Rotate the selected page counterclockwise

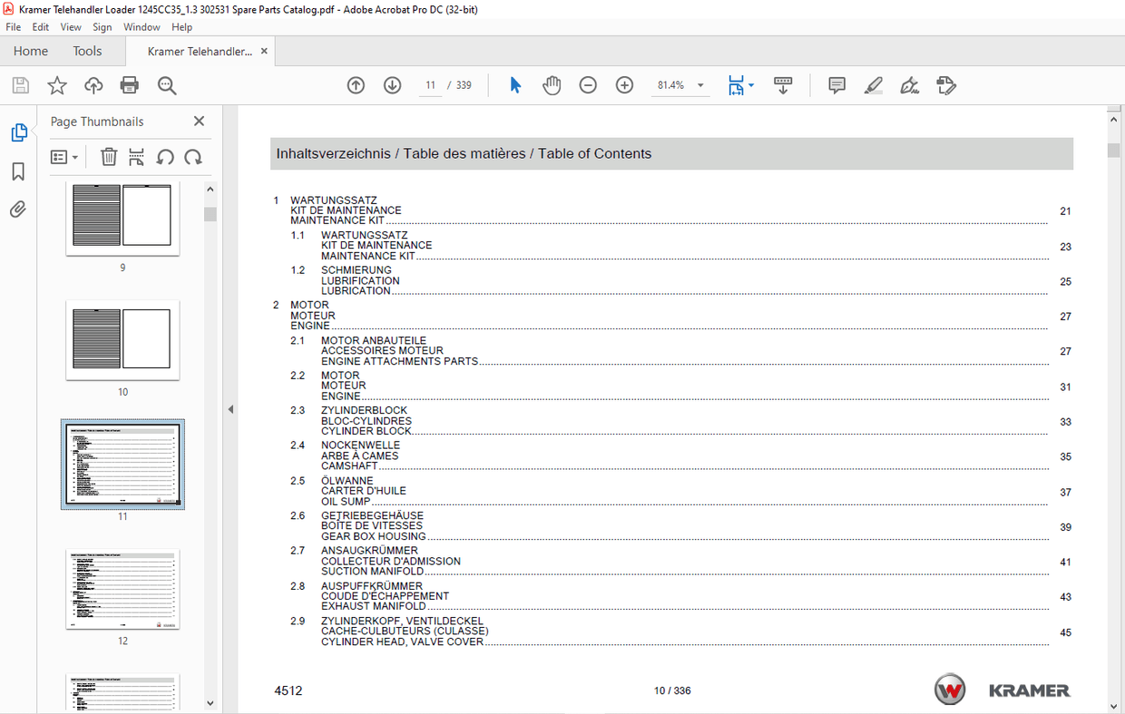tap(165, 156)
